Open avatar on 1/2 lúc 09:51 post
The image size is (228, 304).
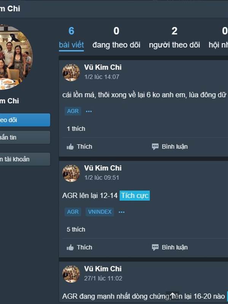pos(71,173)
